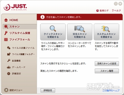Image resolution: width=124 pixels, height=95 pixels.
Task: Click the full scan computer icon
Action: pos(80,29)
